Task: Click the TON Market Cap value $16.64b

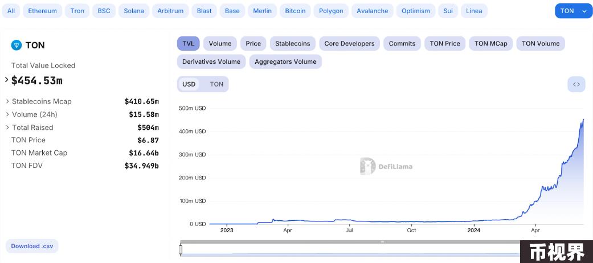Action: [x=144, y=153]
